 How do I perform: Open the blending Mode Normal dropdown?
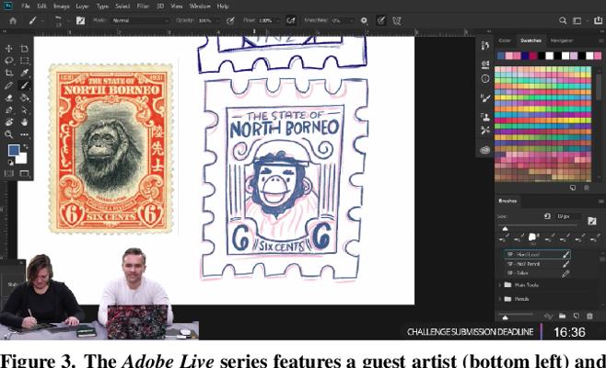[x=140, y=20]
